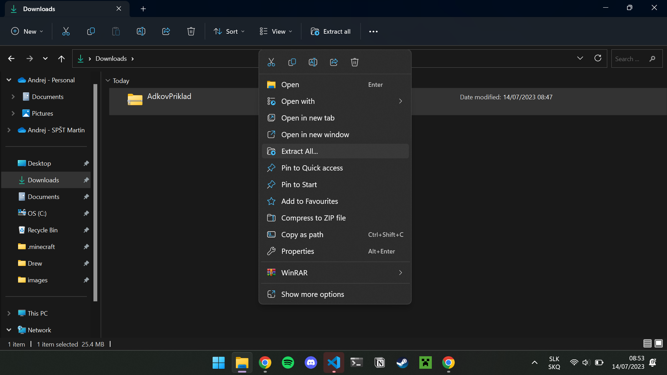This screenshot has width=667, height=375.
Task: Select Copy as path
Action: tap(335, 235)
